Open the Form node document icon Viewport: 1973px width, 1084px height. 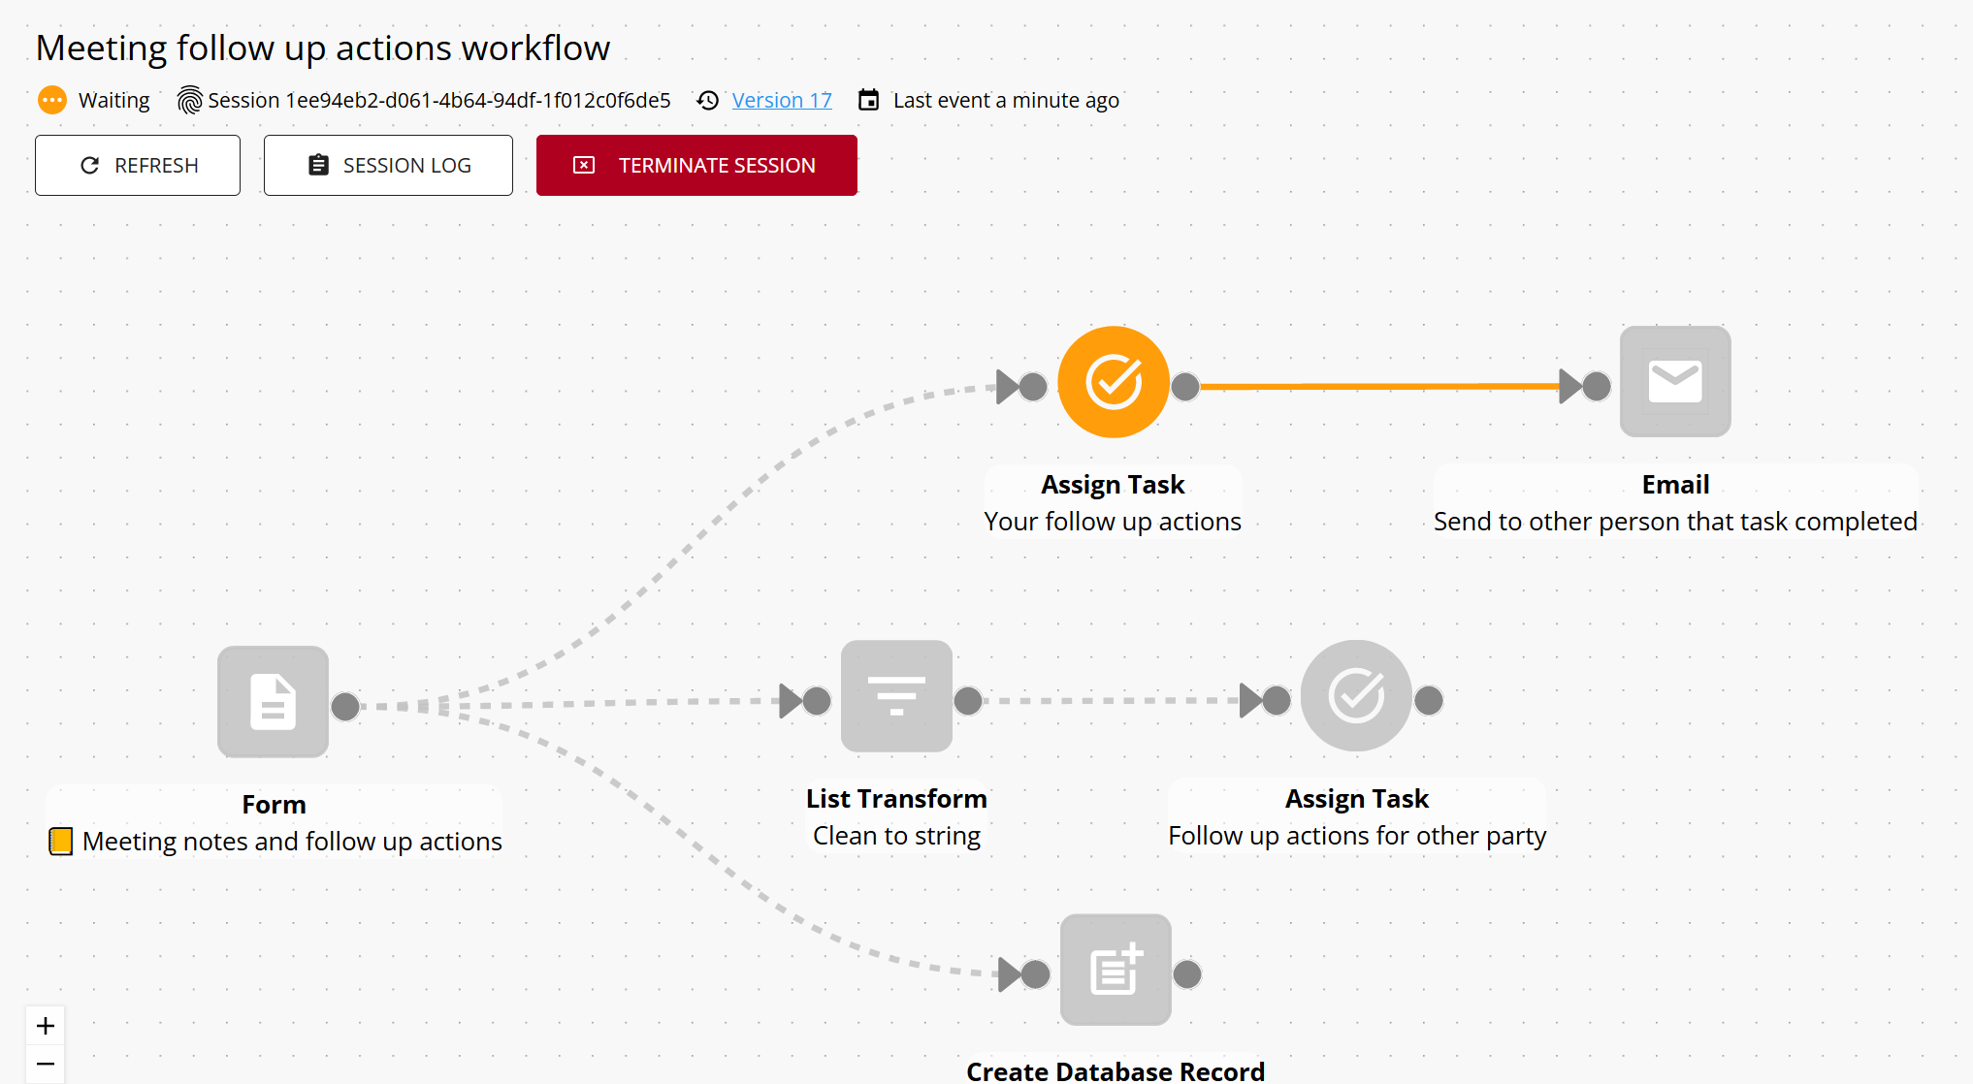(x=273, y=701)
